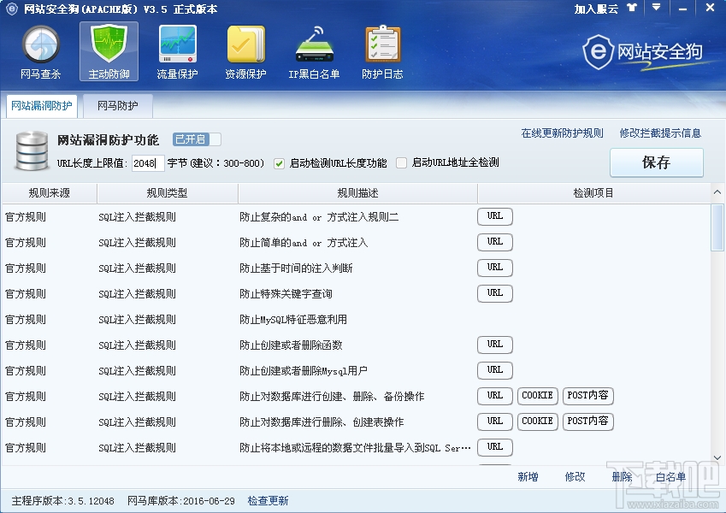726x513 pixels.
Task: Enable 启动URL地址全检测 checkbox
Action: point(401,163)
